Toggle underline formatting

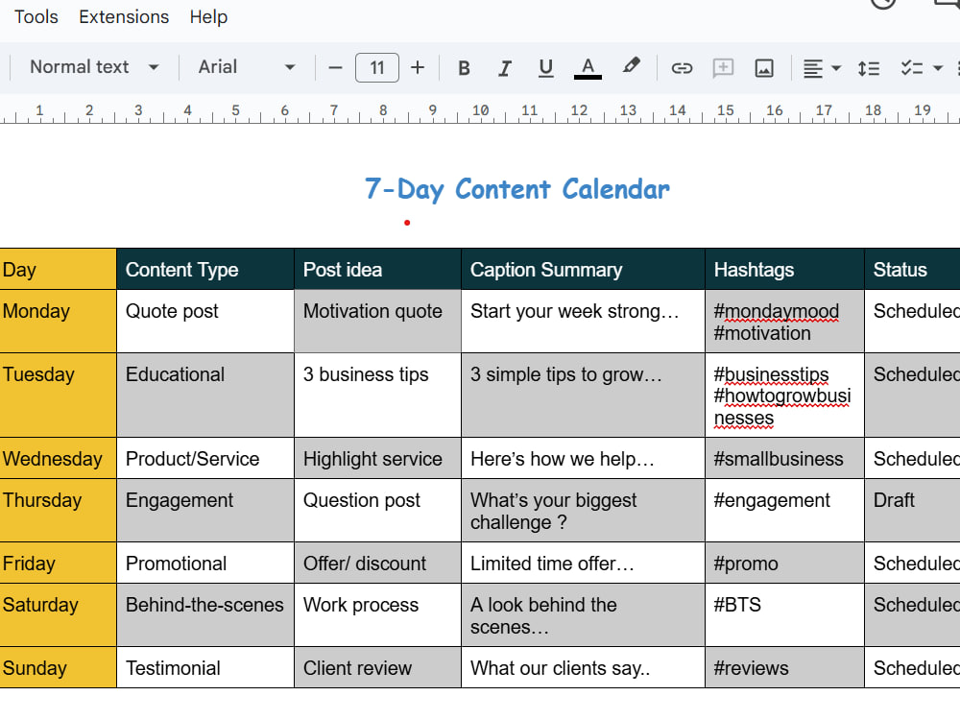click(x=545, y=68)
